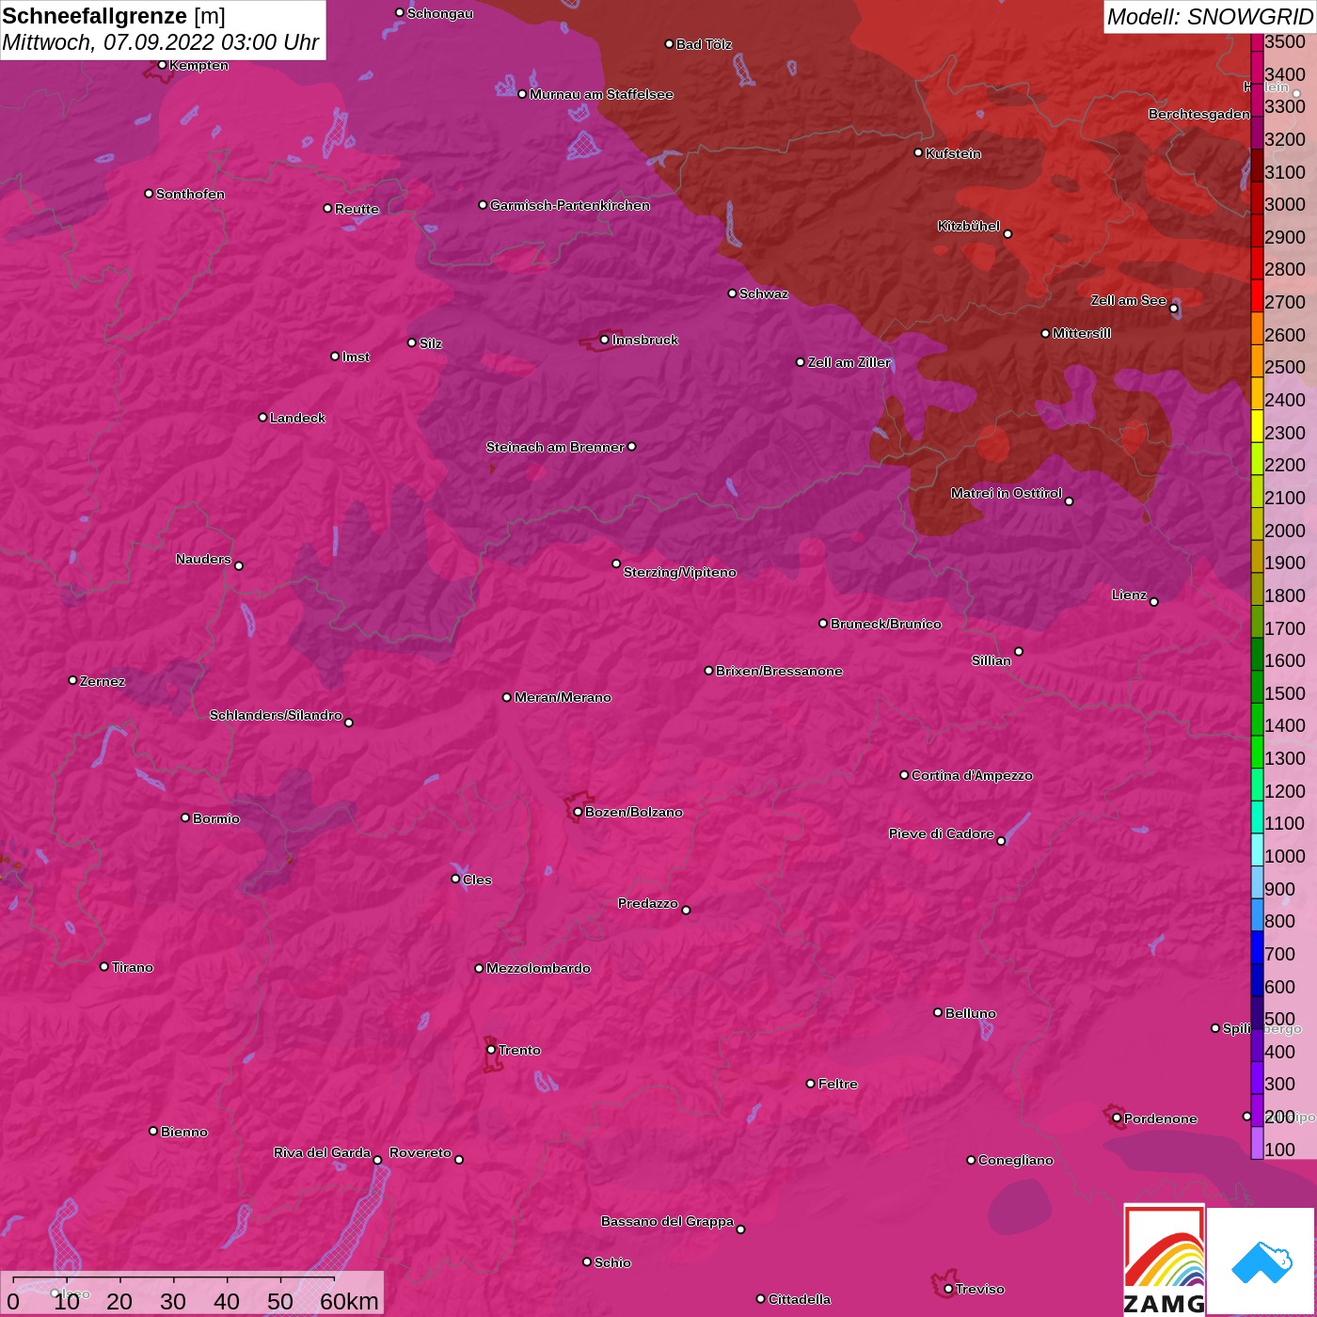Click the Belluno city marker
Image resolution: width=1317 pixels, height=1317 pixels.
[938, 1012]
